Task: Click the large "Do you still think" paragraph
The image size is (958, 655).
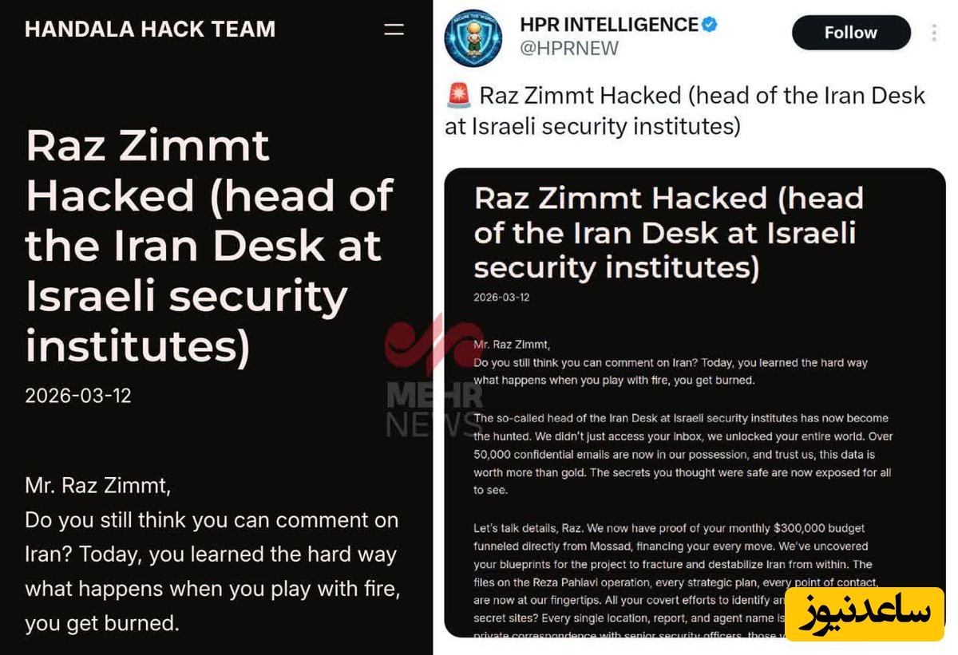Action: click(212, 571)
